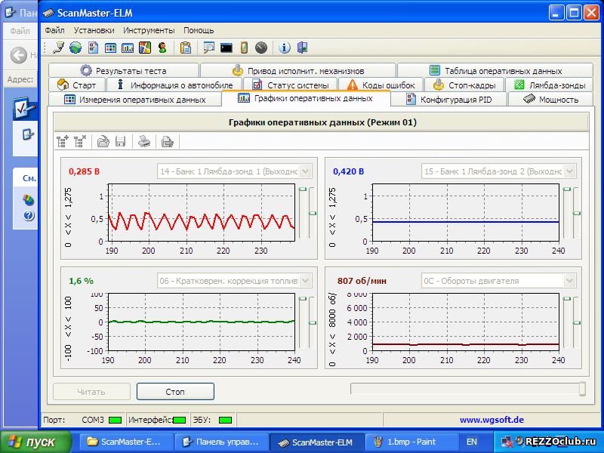Click the handheld device toolbar icon
This screenshot has height=453, width=604.
point(244,48)
